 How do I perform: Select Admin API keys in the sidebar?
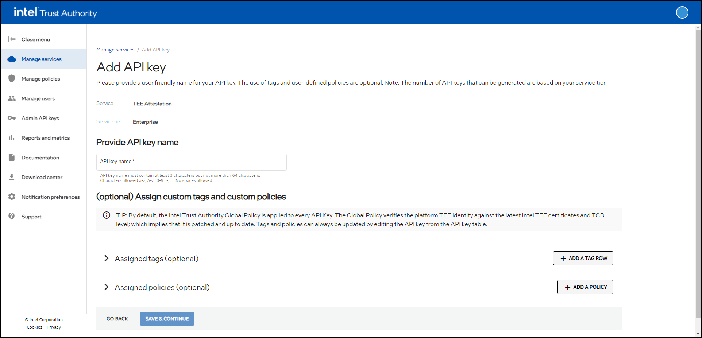tap(43, 118)
